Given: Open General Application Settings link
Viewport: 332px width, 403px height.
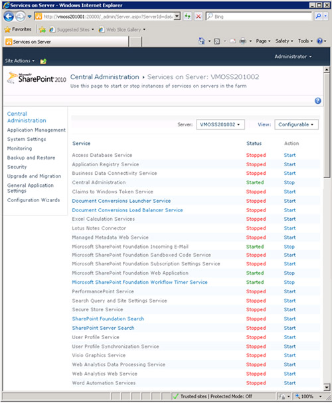Looking at the screenshot, I should [x=31, y=188].
